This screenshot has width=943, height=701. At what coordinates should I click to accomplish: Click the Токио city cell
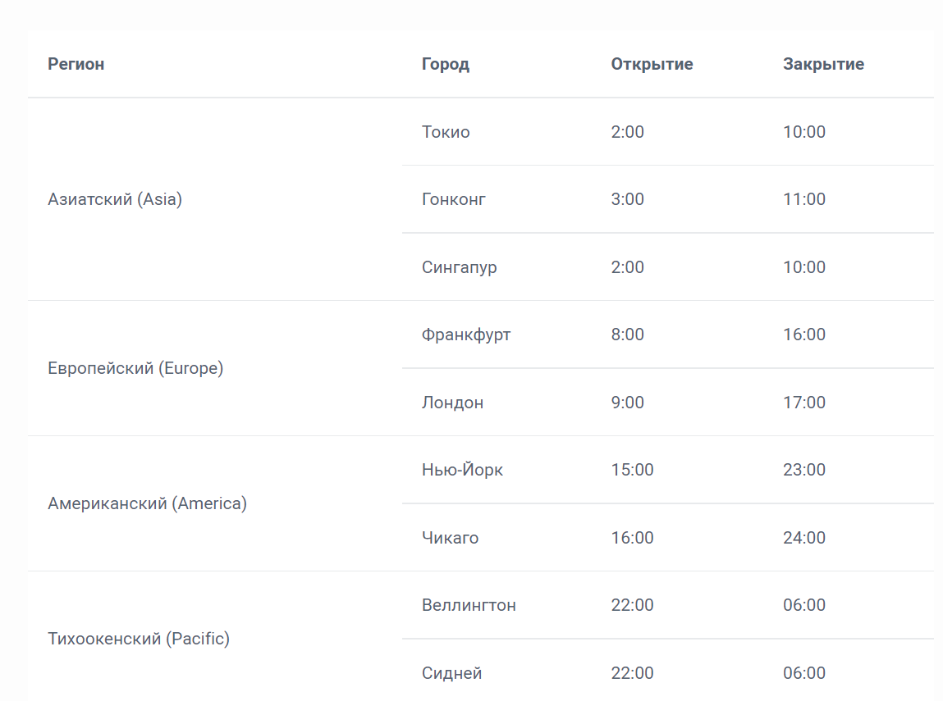pyautogui.click(x=446, y=132)
